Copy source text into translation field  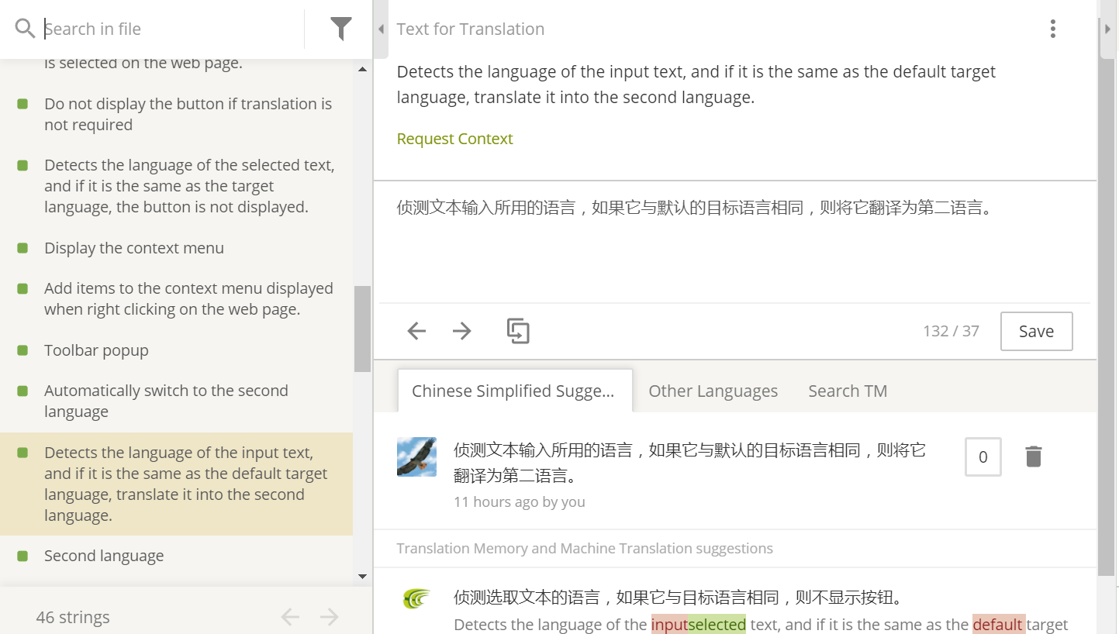click(518, 331)
